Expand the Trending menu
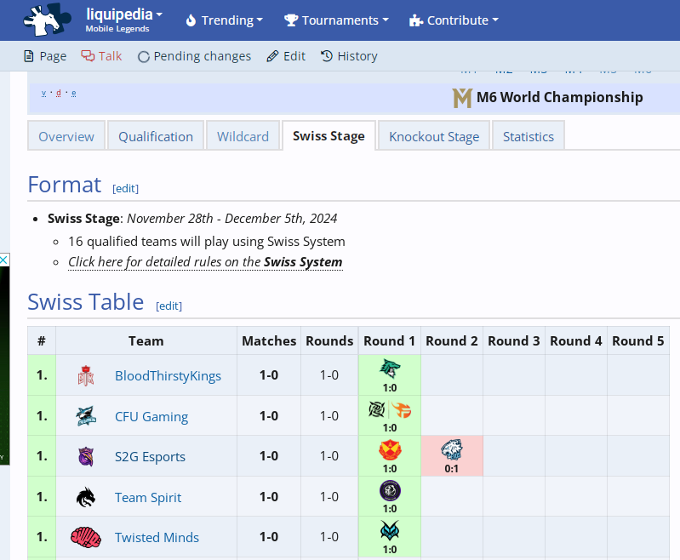This screenshot has width=680, height=560. 224,20
